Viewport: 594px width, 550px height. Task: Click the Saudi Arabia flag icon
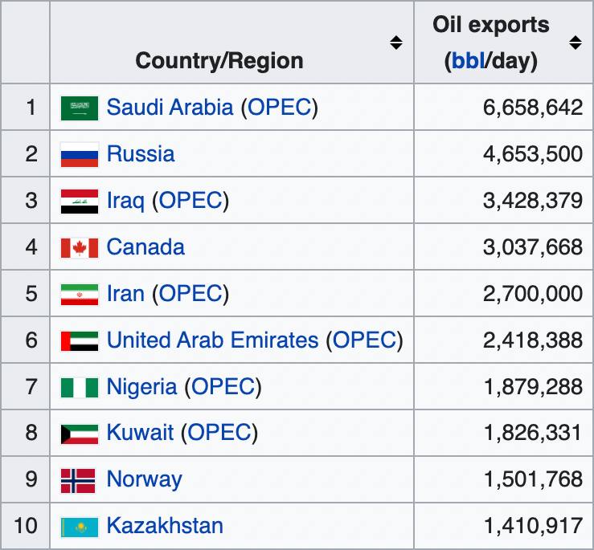click(80, 108)
